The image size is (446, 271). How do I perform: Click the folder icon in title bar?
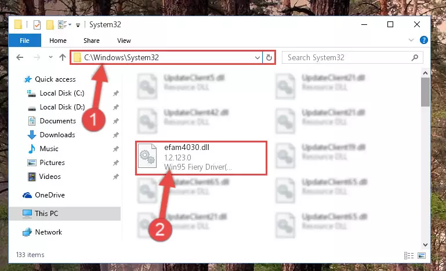point(18,24)
